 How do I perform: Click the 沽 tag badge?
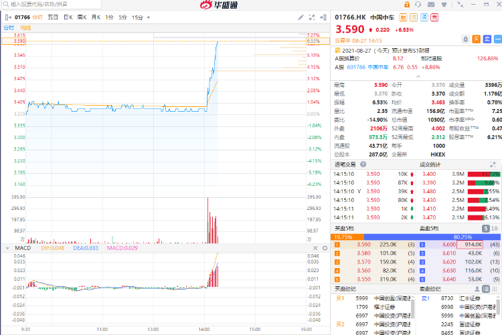pyautogui.click(x=414, y=17)
